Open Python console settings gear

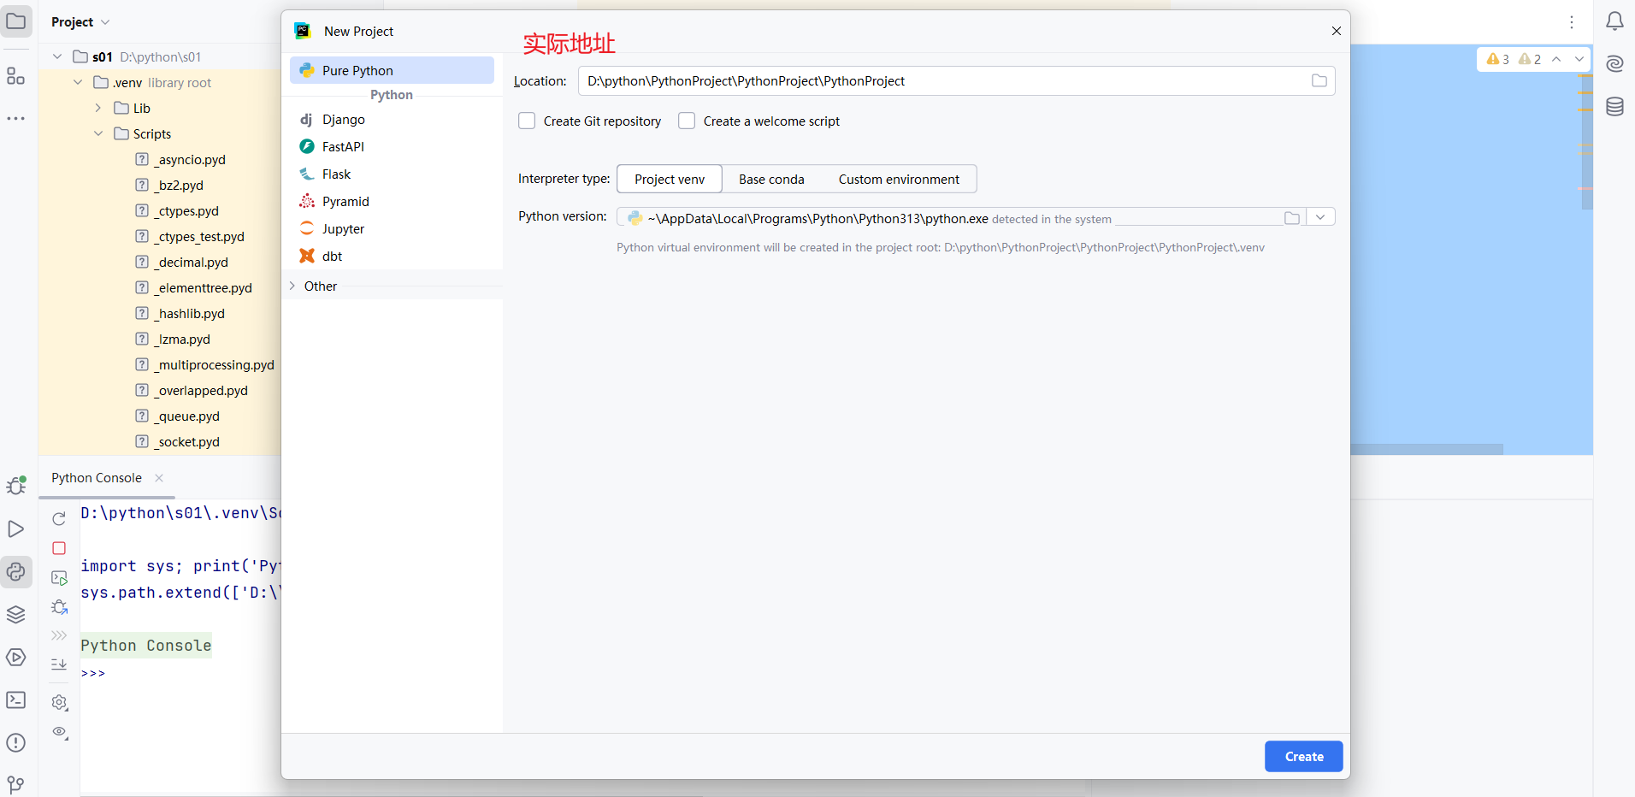point(59,702)
